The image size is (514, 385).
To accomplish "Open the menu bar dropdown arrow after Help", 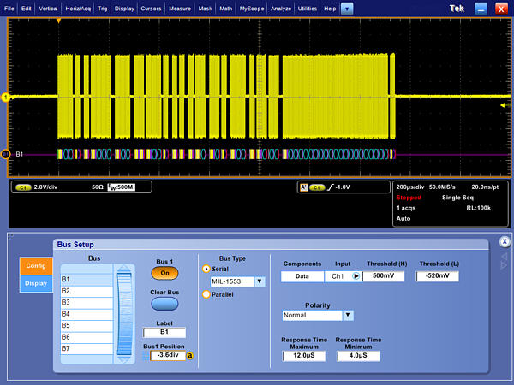I will (346, 8).
